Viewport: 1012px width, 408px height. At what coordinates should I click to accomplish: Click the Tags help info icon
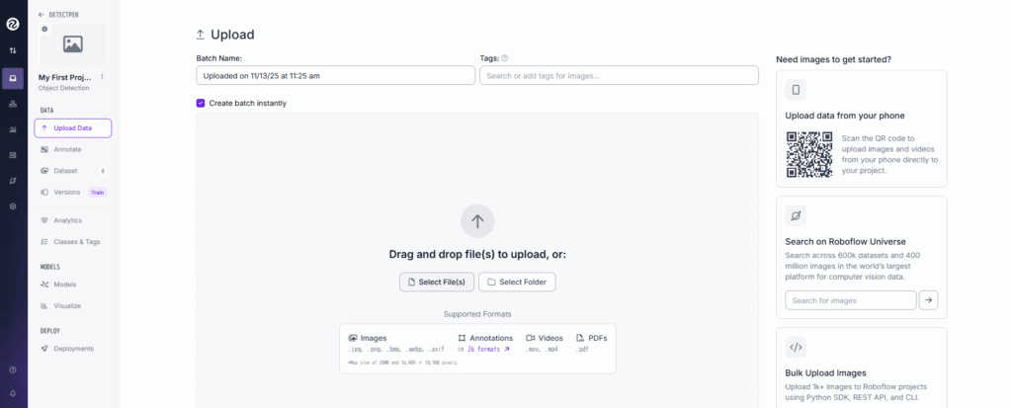click(x=505, y=58)
